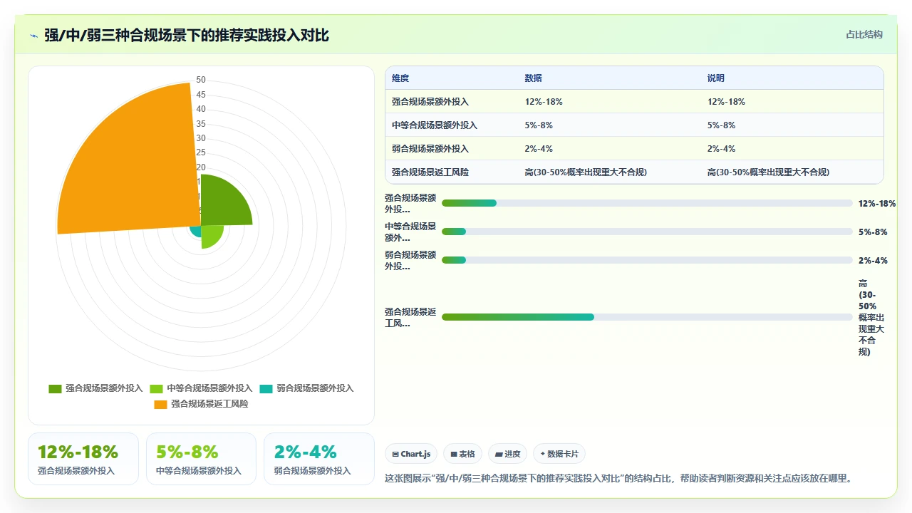The width and height of the screenshot is (912, 513).
Task: Click the axis tick label 50
Action: (x=201, y=80)
